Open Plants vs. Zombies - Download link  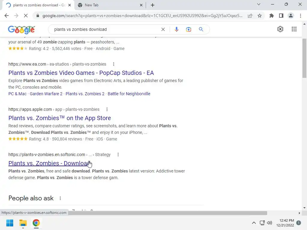pos(49,163)
